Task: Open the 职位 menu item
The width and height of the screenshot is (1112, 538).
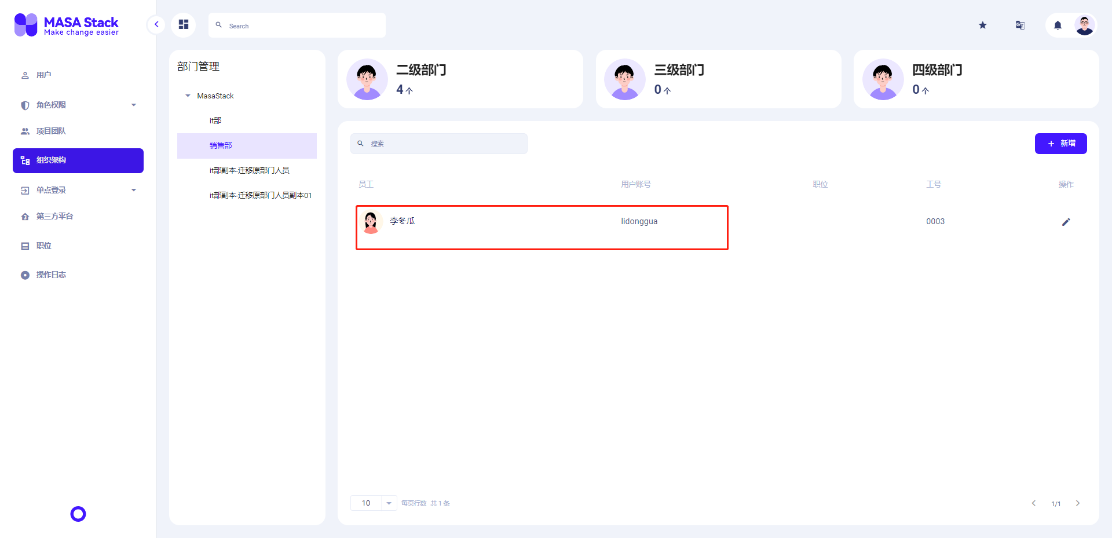Action: (x=43, y=246)
